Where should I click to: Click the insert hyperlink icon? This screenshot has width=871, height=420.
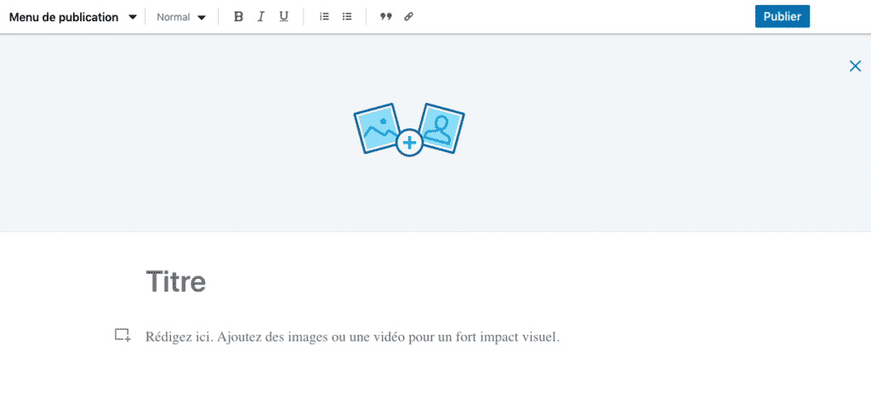[x=408, y=17]
